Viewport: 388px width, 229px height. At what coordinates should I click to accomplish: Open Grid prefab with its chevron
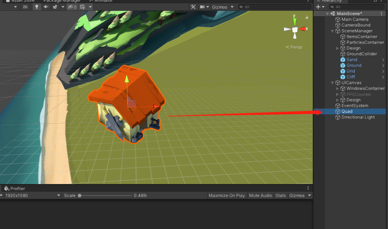point(383,71)
